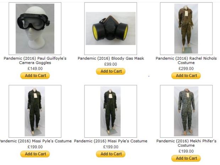Open the leftmost Missi Pyle's Costume image

(35, 111)
